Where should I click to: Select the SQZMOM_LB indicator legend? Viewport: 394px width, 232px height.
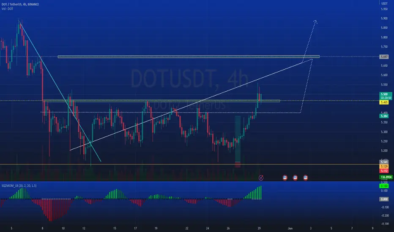[x=19, y=186]
